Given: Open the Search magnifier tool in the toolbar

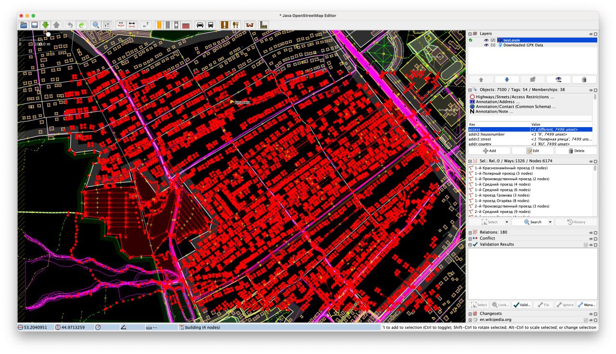Looking at the screenshot, I should pos(96,25).
